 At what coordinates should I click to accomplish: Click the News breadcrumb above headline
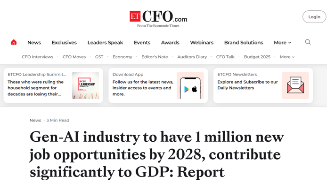35,120
